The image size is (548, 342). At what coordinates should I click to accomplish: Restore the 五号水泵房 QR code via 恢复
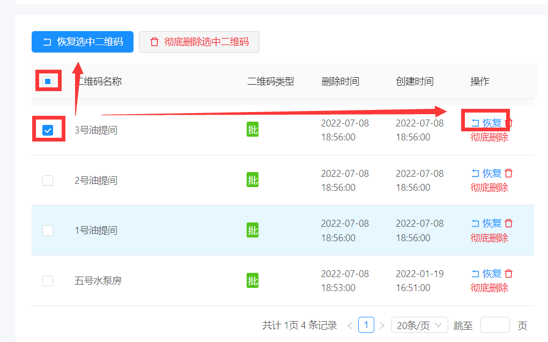click(x=486, y=273)
